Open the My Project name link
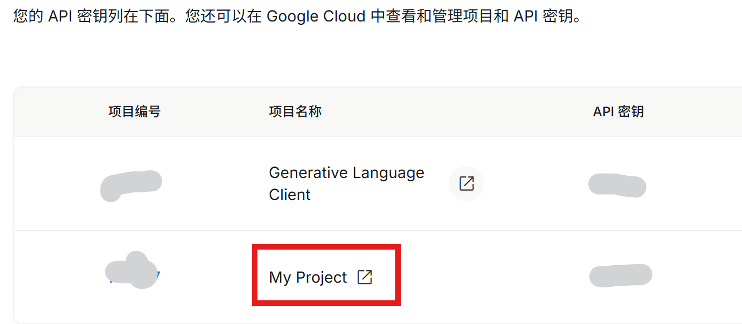 point(308,277)
